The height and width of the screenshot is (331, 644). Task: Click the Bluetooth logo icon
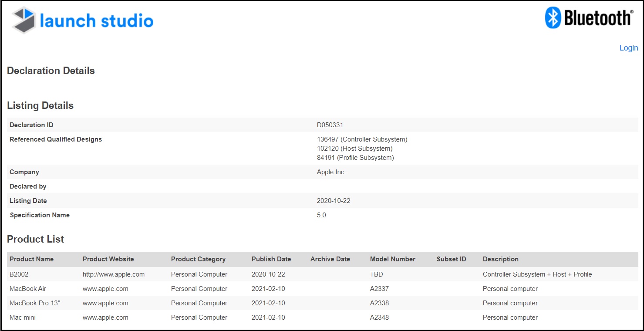[553, 18]
